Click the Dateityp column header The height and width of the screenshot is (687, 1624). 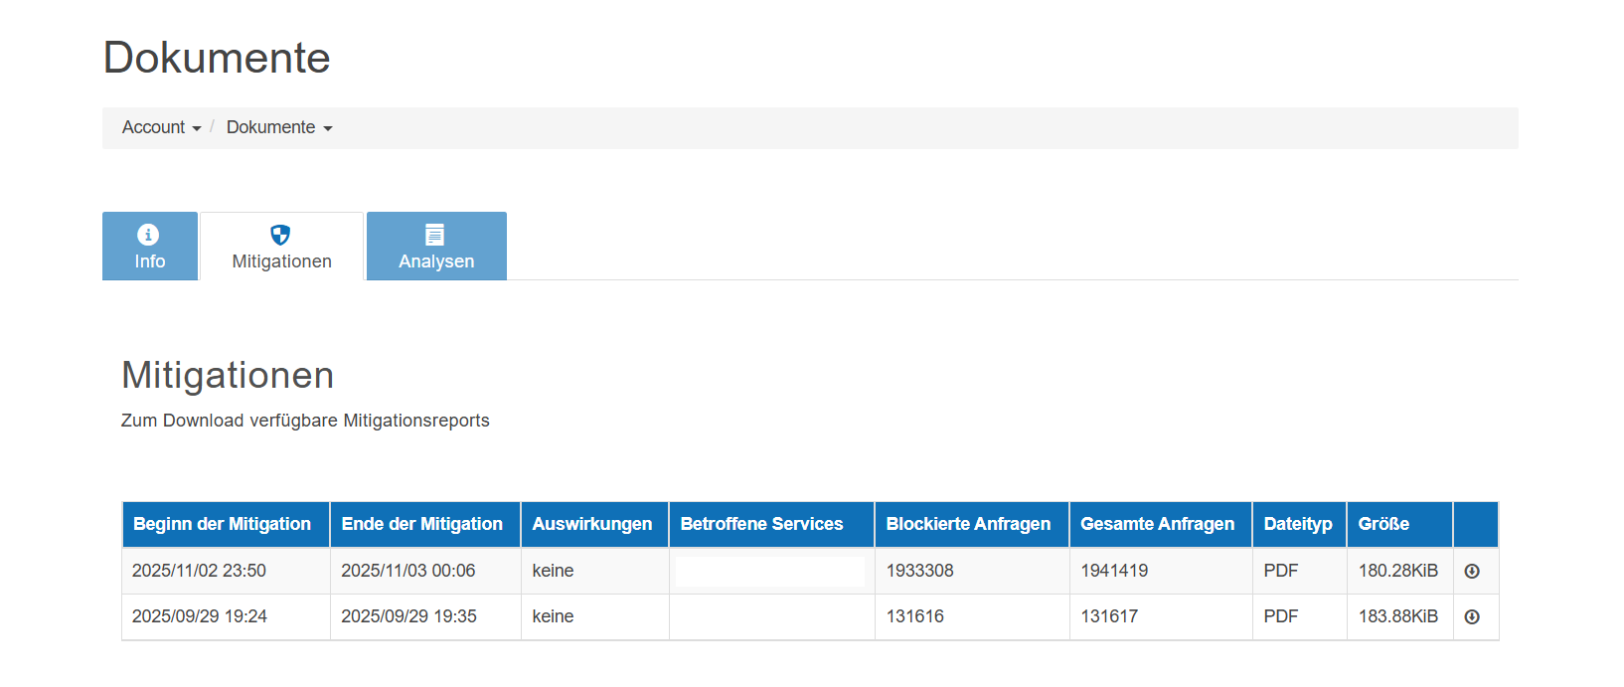[x=1300, y=524]
